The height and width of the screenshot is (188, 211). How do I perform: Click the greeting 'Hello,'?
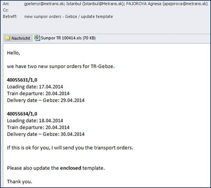[13, 53]
